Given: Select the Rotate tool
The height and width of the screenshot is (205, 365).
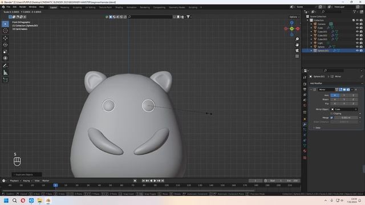Looking at the screenshot, I should (5, 44).
